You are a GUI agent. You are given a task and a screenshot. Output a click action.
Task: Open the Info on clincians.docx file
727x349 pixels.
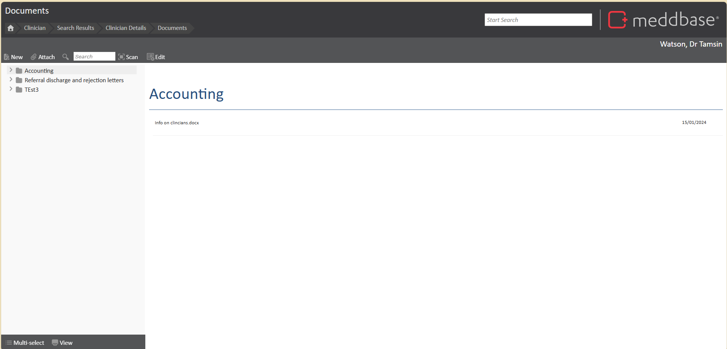point(177,123)
